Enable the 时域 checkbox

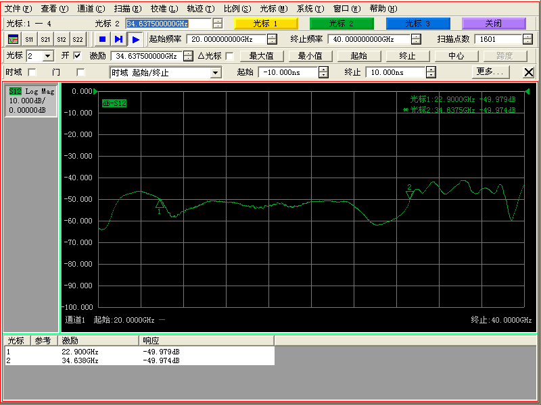tap(30, 71)
